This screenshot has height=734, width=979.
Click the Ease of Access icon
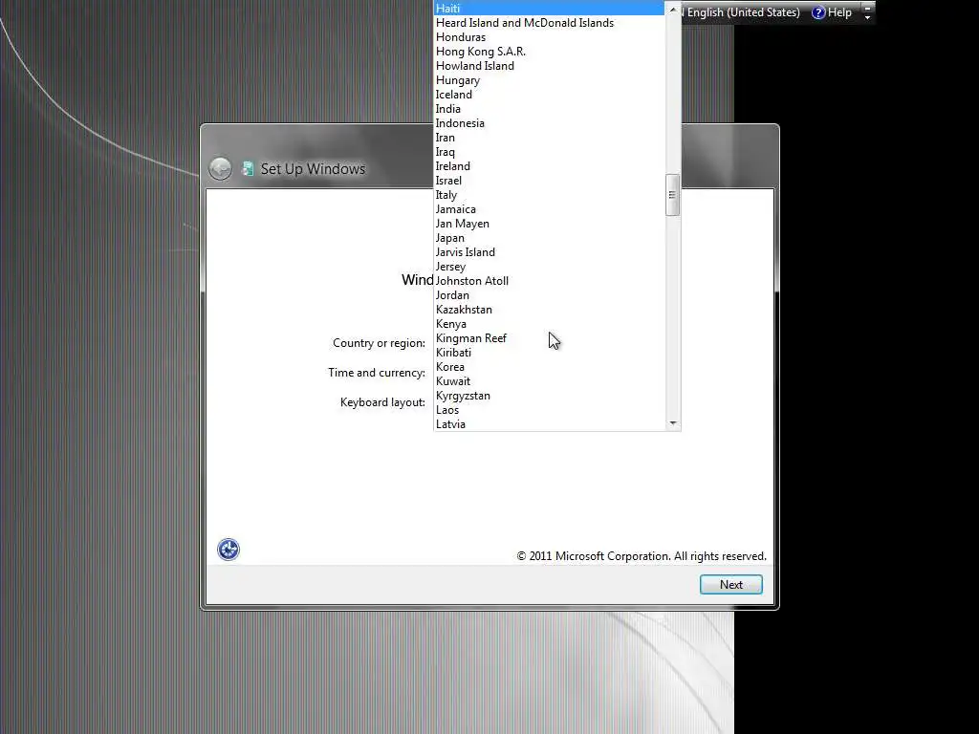pos(228,550)
